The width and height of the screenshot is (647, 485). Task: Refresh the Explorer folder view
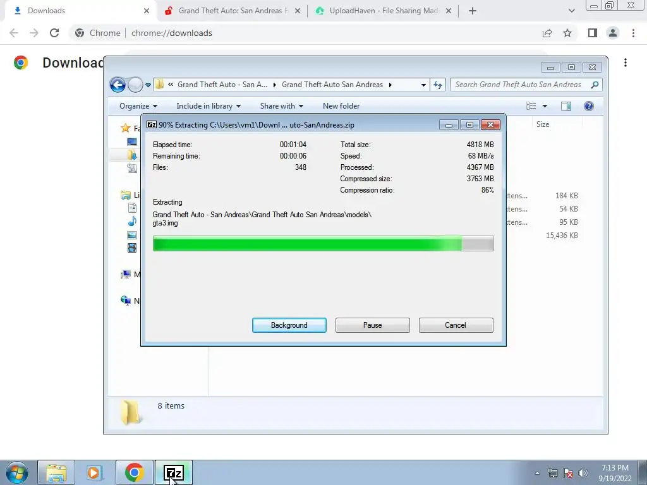click(x=438, y=85)
